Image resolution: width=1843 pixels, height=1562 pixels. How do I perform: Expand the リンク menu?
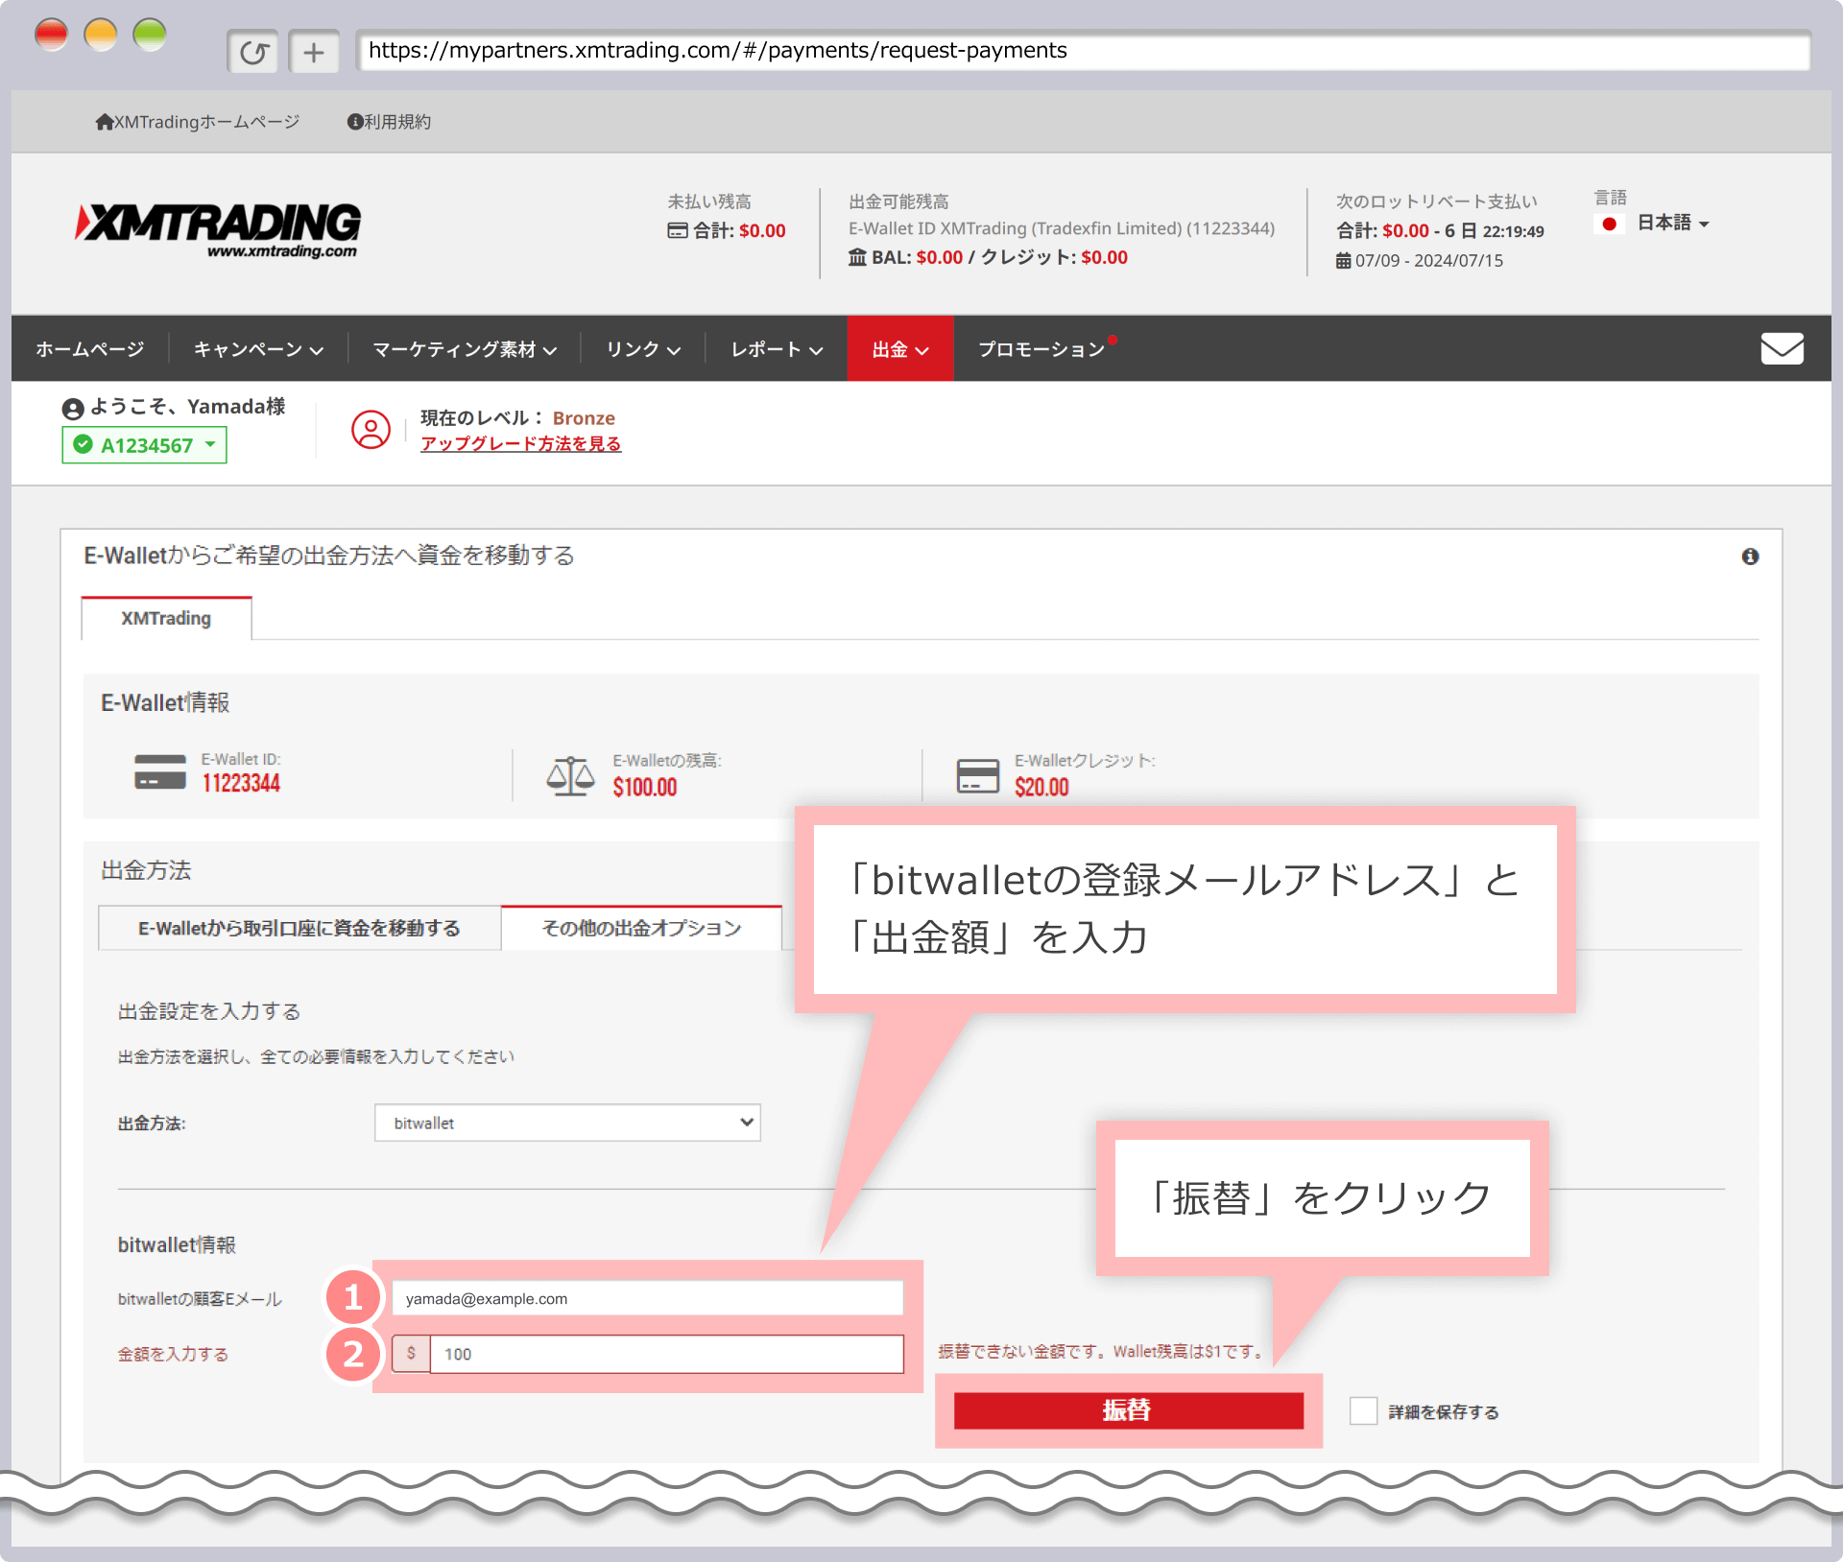tap(643, 349)
